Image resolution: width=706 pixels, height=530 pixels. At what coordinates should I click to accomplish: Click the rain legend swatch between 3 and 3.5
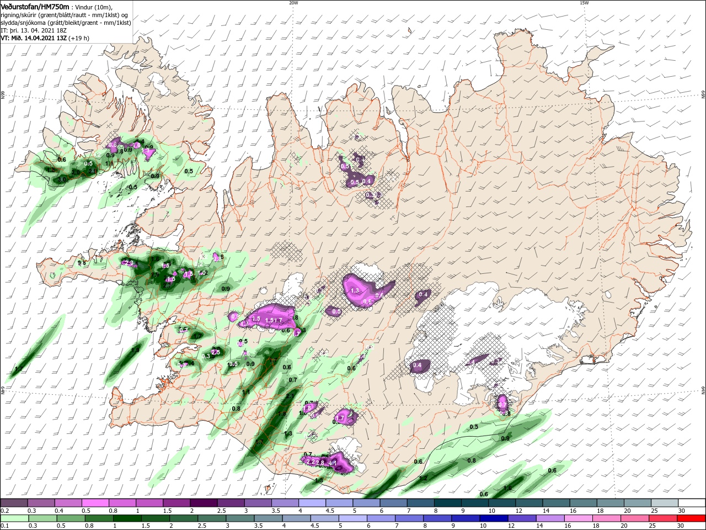pos(240,518)
